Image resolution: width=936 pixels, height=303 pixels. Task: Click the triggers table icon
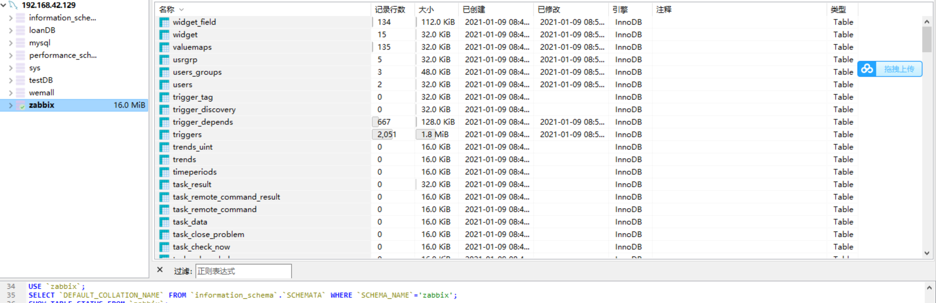tap(164, 134)
